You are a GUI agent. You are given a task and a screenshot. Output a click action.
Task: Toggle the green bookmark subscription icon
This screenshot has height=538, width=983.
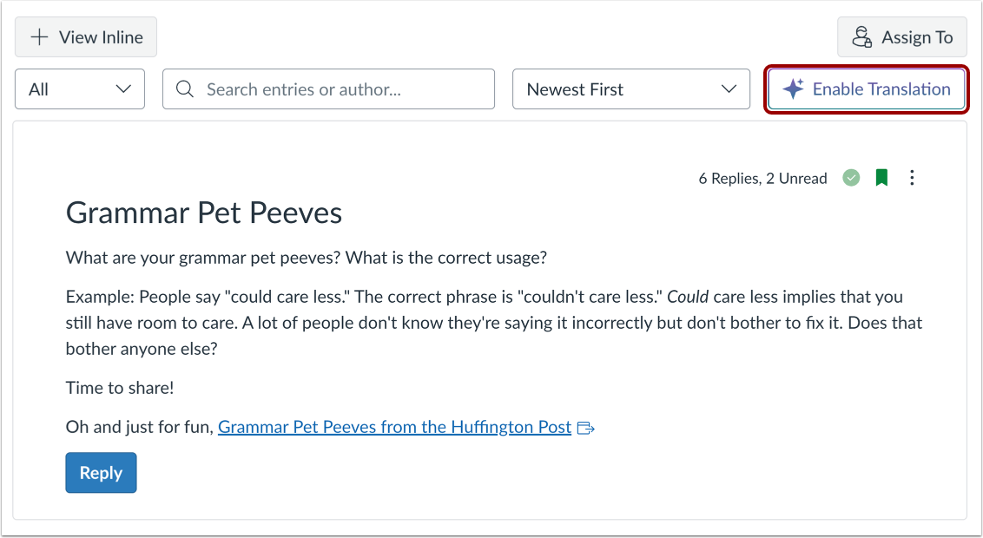(x=882, y=178)
